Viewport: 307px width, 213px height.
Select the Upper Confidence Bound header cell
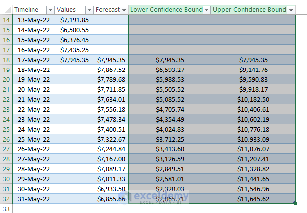(249, 10)
